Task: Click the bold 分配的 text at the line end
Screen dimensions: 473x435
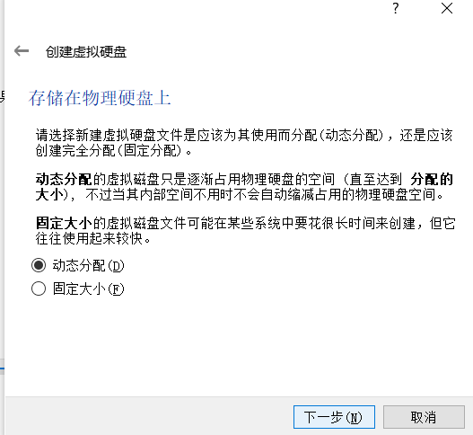Action: tap(432, 179)
